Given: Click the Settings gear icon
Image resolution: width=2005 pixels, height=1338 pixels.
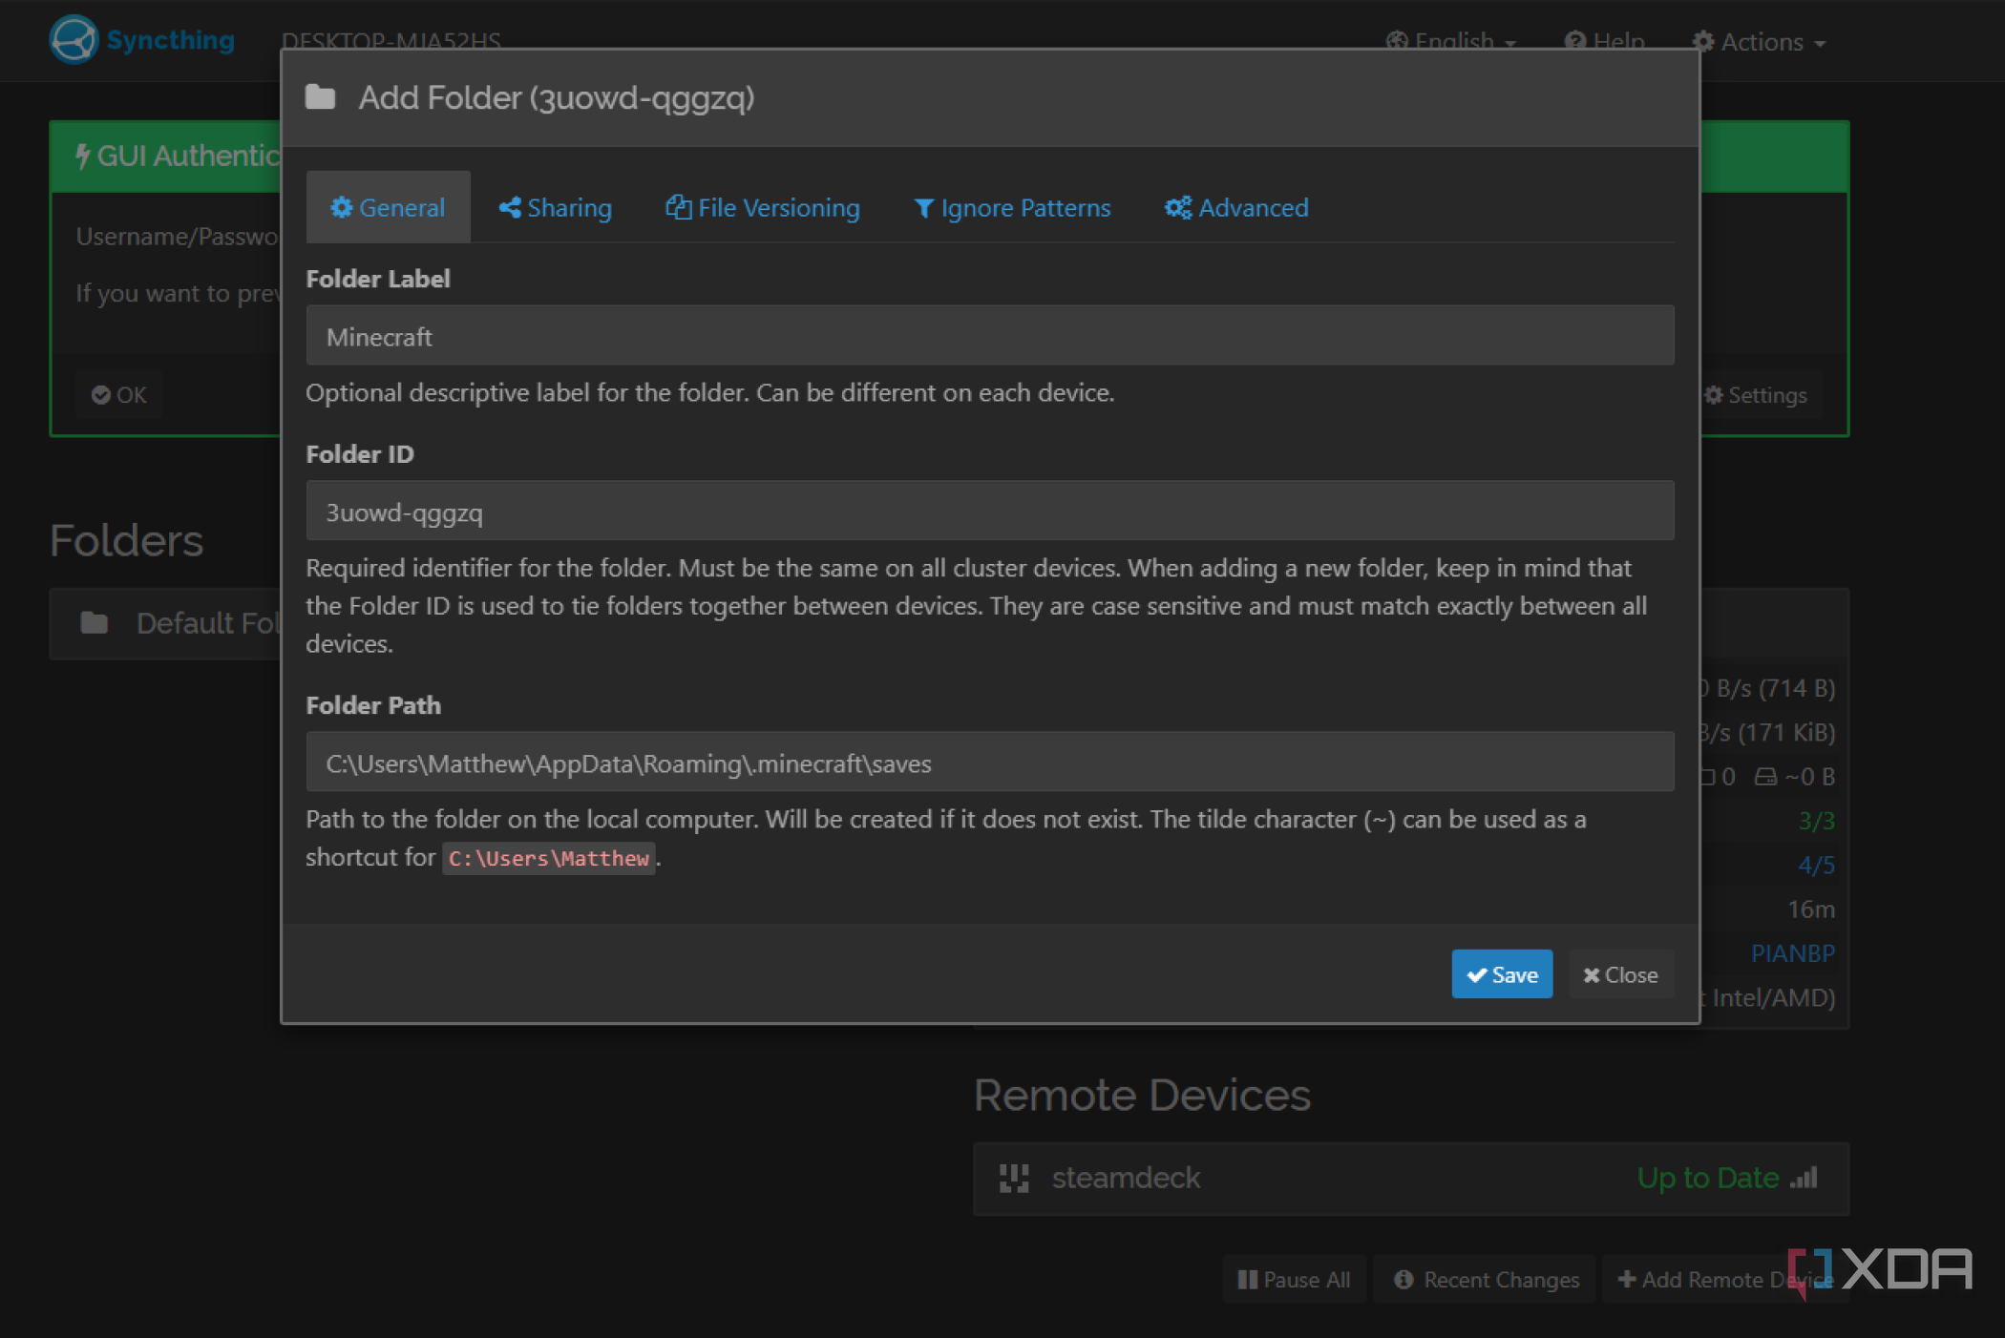Looking at the screenshot, I should pos(1715,394).
